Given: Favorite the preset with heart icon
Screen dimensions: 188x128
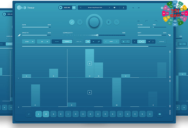Looking at the screenshot, I should tap(115, 7).
